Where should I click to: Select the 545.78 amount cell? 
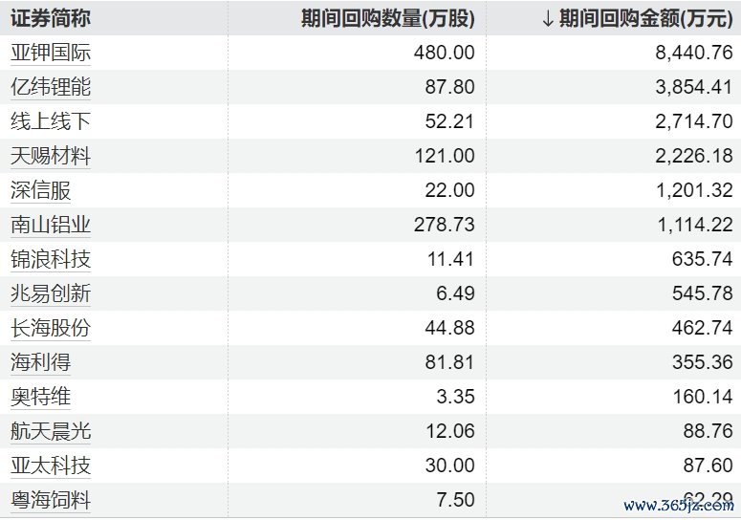click(x=614, y=293)
